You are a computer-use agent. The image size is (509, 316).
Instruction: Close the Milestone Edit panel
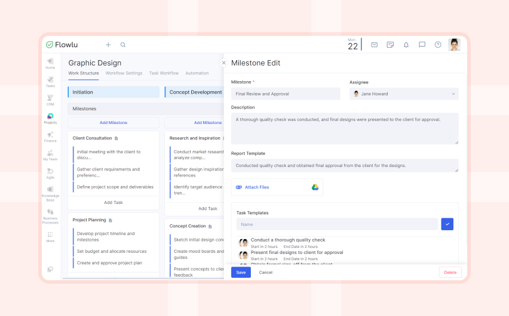pyautogui.click(x=224, y=63)
